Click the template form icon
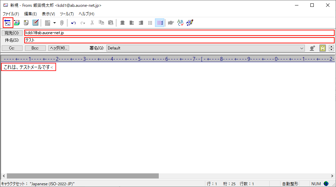This screenshot has width=336, height=187. (48, 23)
